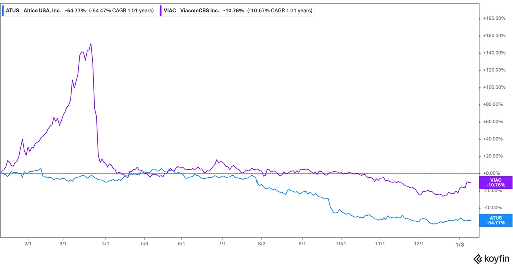Screen dimensions: 513x268
Task: Click the ATUS -54.47% CAGR text
Action: 121,10
